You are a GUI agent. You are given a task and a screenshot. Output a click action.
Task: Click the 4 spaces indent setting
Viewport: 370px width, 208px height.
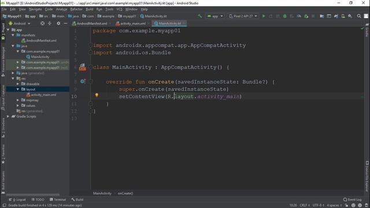pyautogui.click(x=334, y=206)
